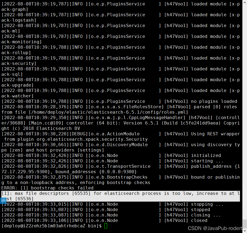Click the highlighted max file descriptors error line
This screenshot has width=247, height=233.
(120, 196)
